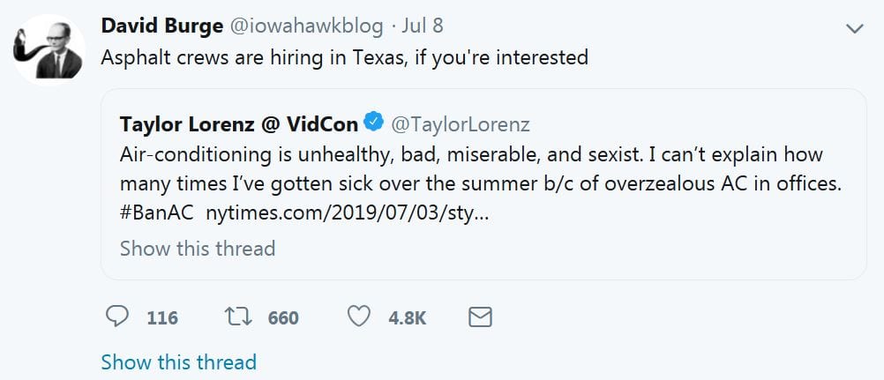884x380 pixels.
Task: Open the @iowahawkblog handle link
Action: 306,26
